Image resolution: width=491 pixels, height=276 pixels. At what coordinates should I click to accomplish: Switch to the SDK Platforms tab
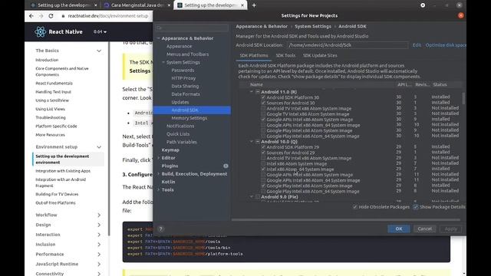tap(254, 55)
